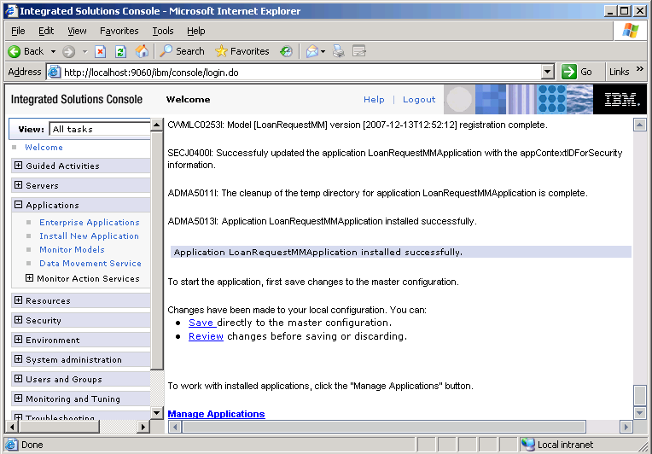Open Enterprise Applications link
The height and width of the screenshot is (454, 652).
coord(90,223)
